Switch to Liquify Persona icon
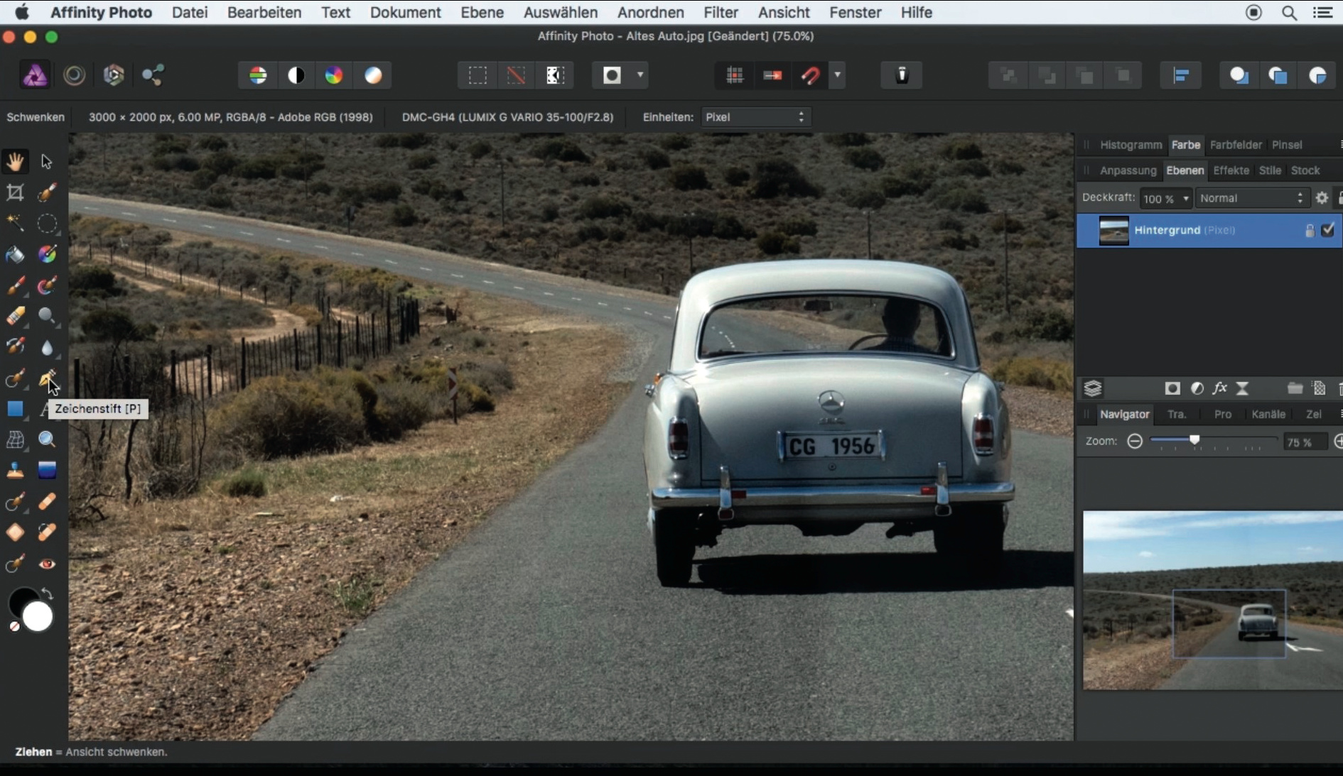Screen dimensions: 1343x776 [x=75, y=75]
